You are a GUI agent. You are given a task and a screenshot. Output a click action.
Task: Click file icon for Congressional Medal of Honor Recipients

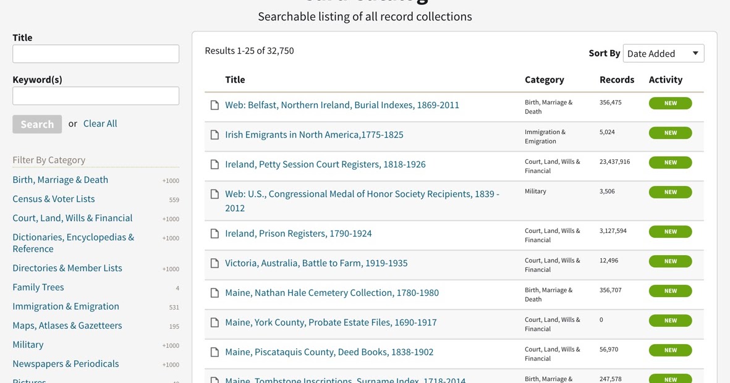pos(214,193)
